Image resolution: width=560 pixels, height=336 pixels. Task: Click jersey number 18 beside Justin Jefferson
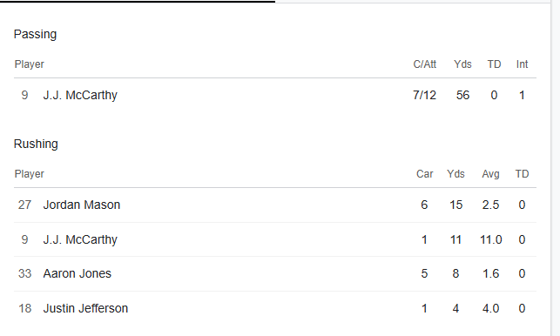pyautogui.click(x=24, y=308)
